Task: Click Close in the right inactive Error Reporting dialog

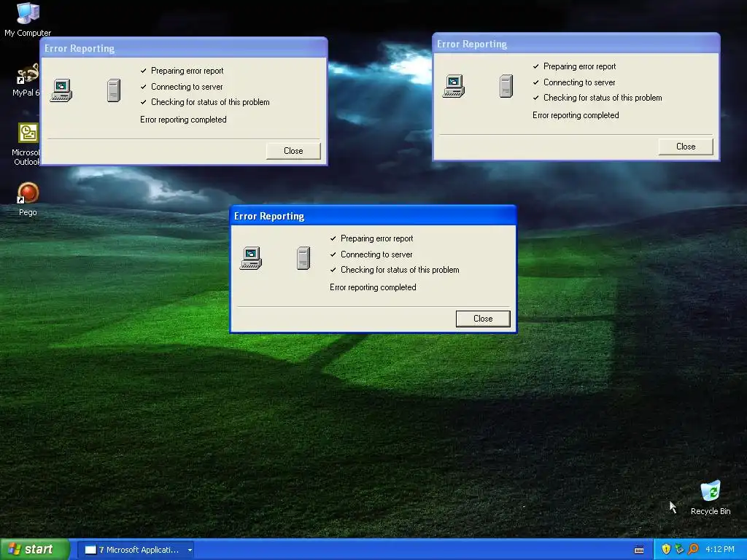Action: pos(686,147)
